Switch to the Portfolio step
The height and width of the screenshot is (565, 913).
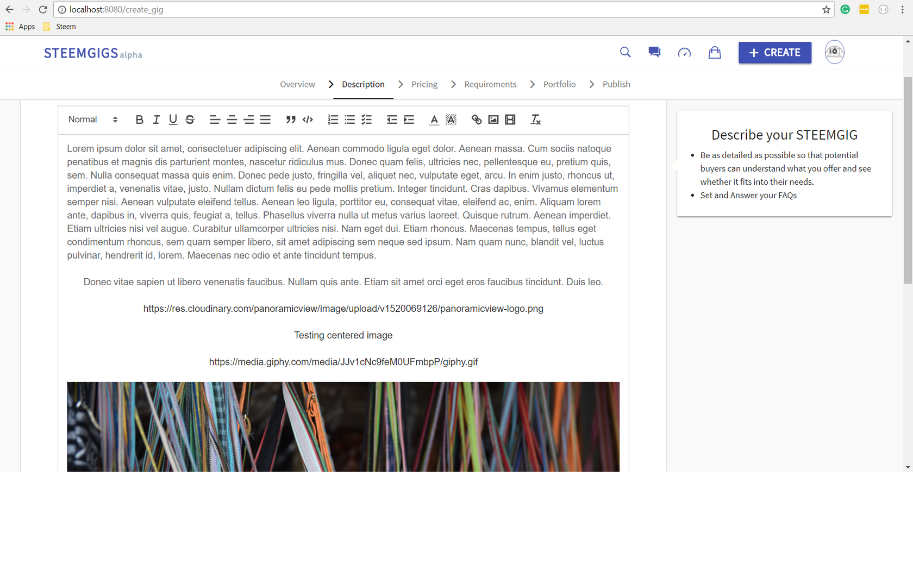[x=559, y=84]
